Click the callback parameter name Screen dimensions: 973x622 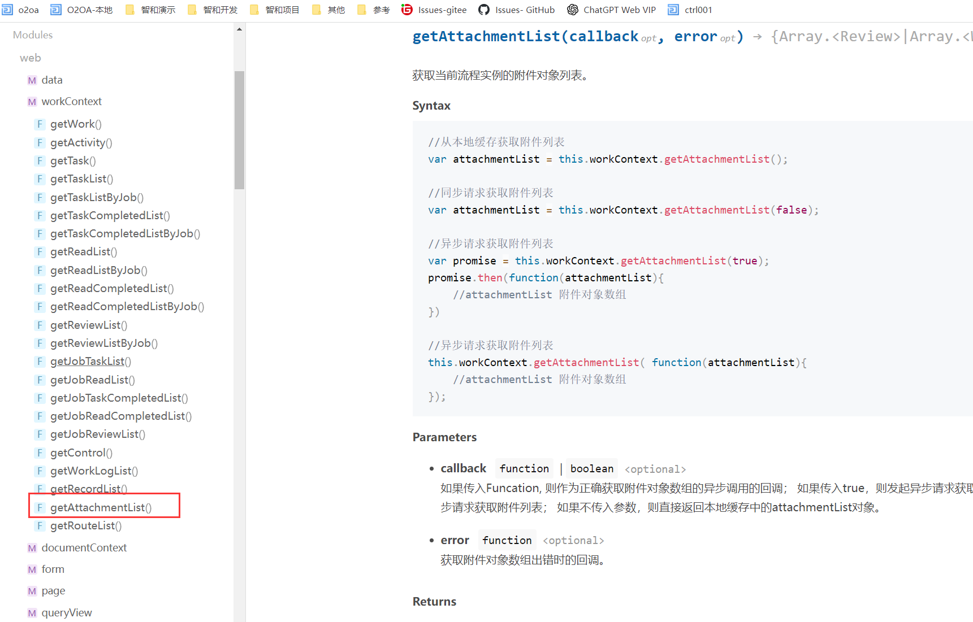tap(464, 468)
